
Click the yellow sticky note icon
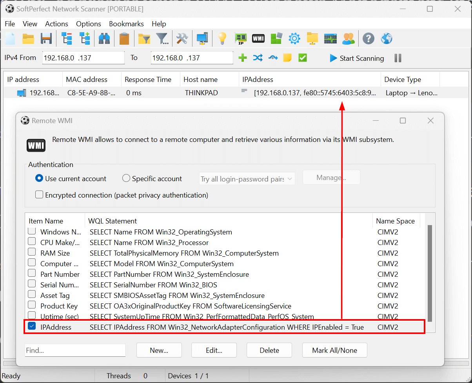tap(287, 58)
